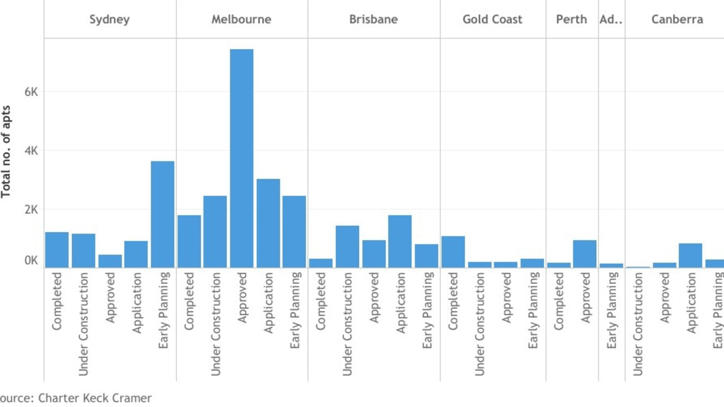Click Sydney's Completed axis label
This screenshot has height=407, width=724.
57,301
